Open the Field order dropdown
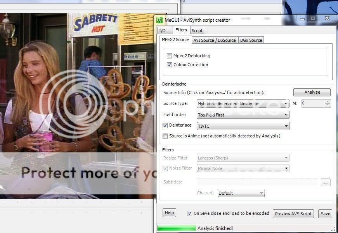 [x=243, y=115]
